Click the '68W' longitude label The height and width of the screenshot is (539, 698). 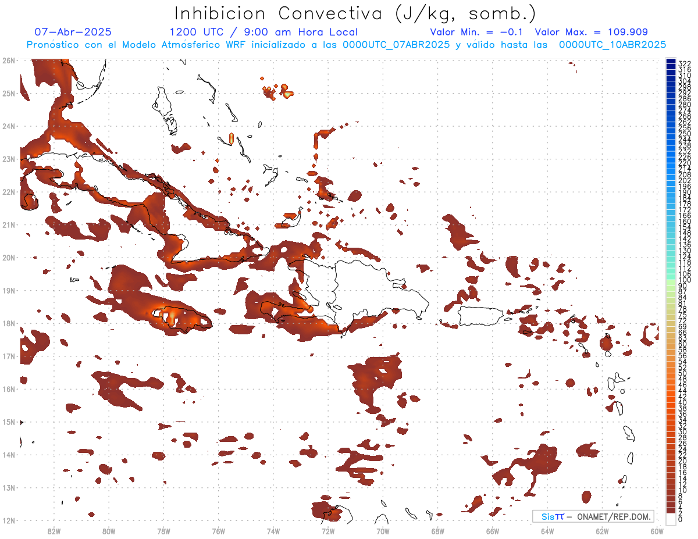coord(437,530)
